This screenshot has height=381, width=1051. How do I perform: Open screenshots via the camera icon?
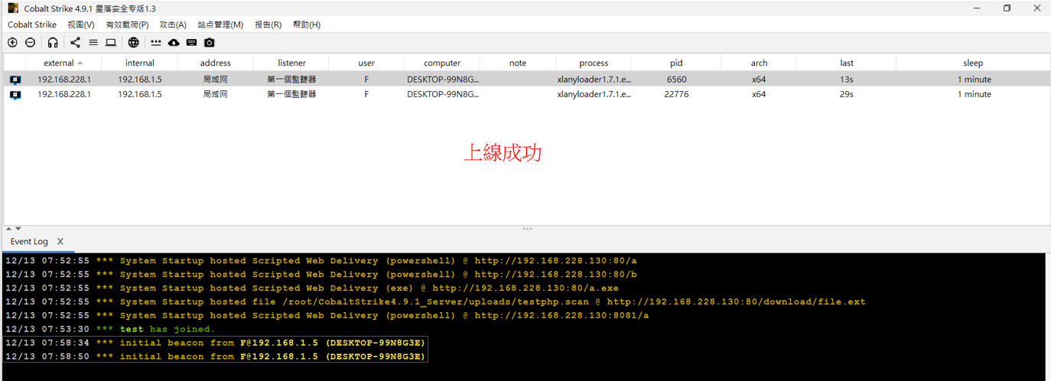tap(210, 43)
